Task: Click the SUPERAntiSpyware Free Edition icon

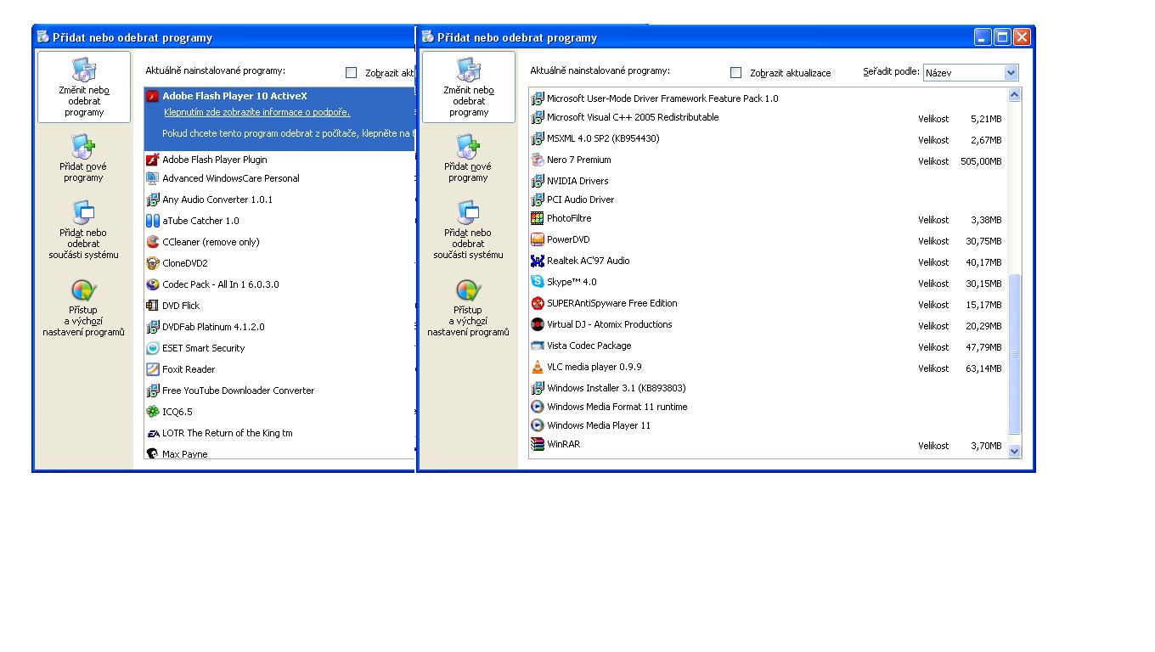Action: pos(538,303)
